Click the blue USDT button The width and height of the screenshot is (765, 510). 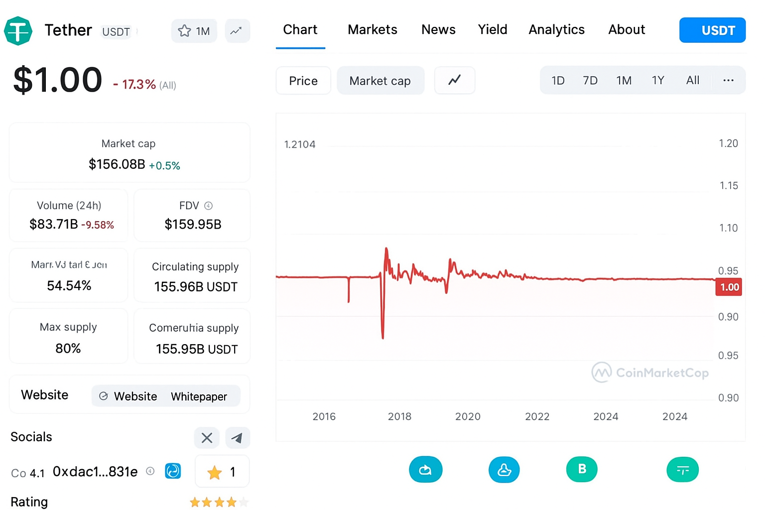pos(712,30)
